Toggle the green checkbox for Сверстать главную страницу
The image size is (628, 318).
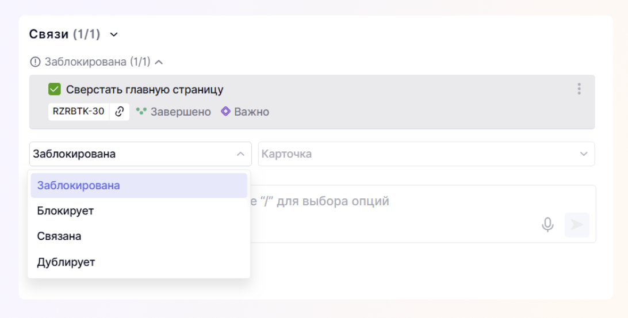pyautogui.click(x=55, y=89)
